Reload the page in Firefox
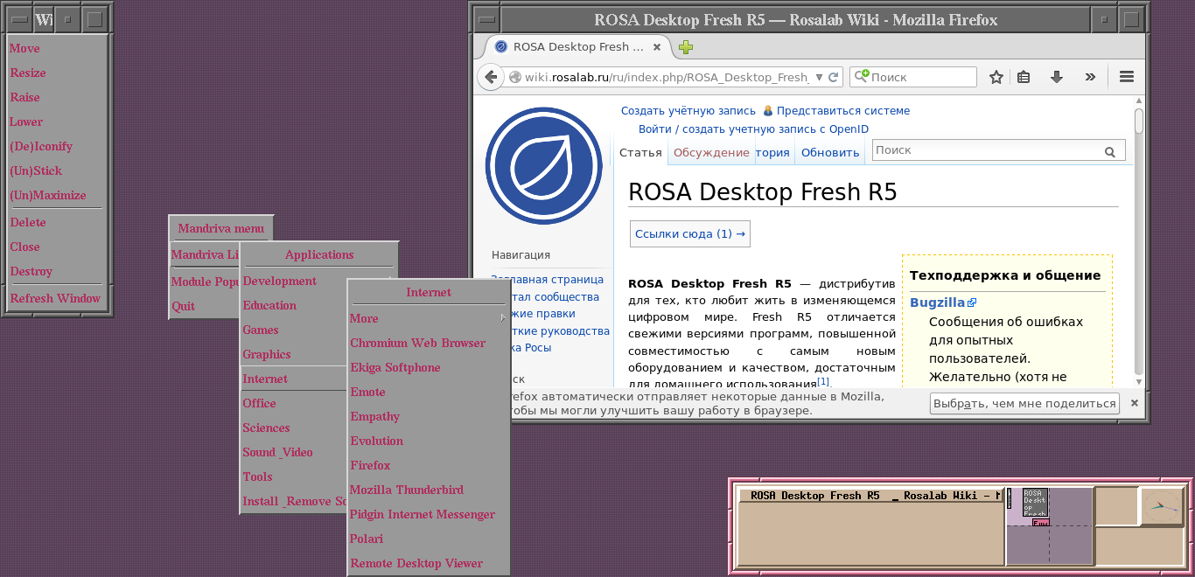Viewport: 1195px width, 577px height. pos(834,77)
